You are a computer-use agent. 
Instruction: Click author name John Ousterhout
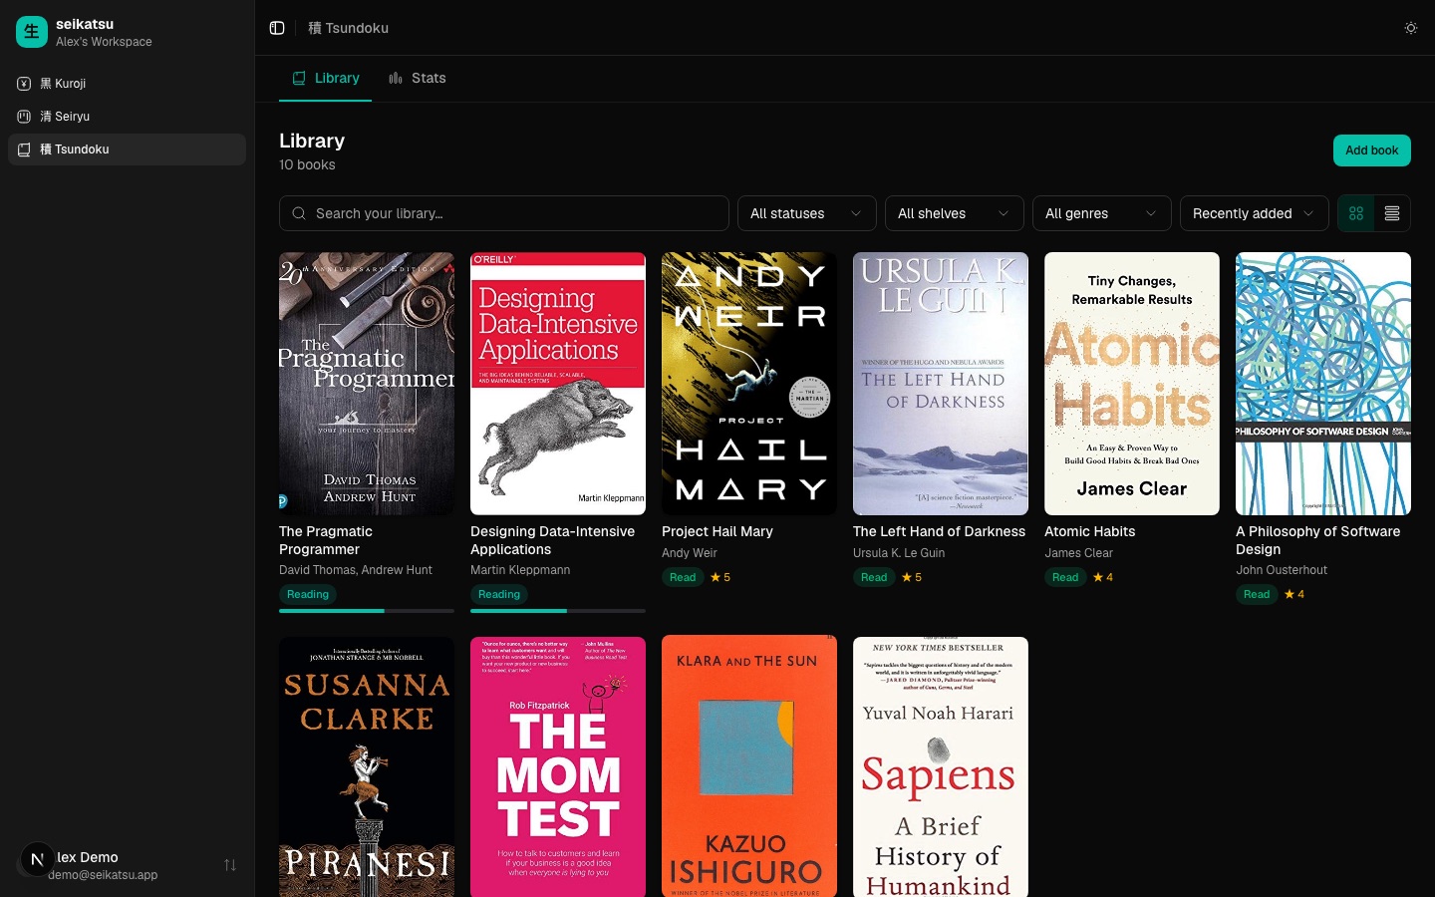(x=1282, y=570)
